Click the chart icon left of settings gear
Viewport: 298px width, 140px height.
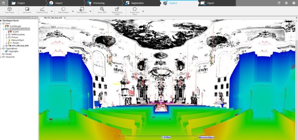click(279, 3)
